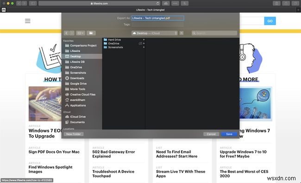Select Documents under iCloud
Image resolution: width=301 pixels, height=183 pixels.
[82, 122]
